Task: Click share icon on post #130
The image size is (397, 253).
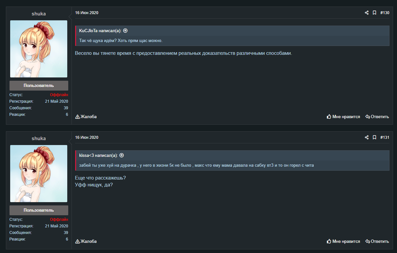Action: [x=366, y=13]
